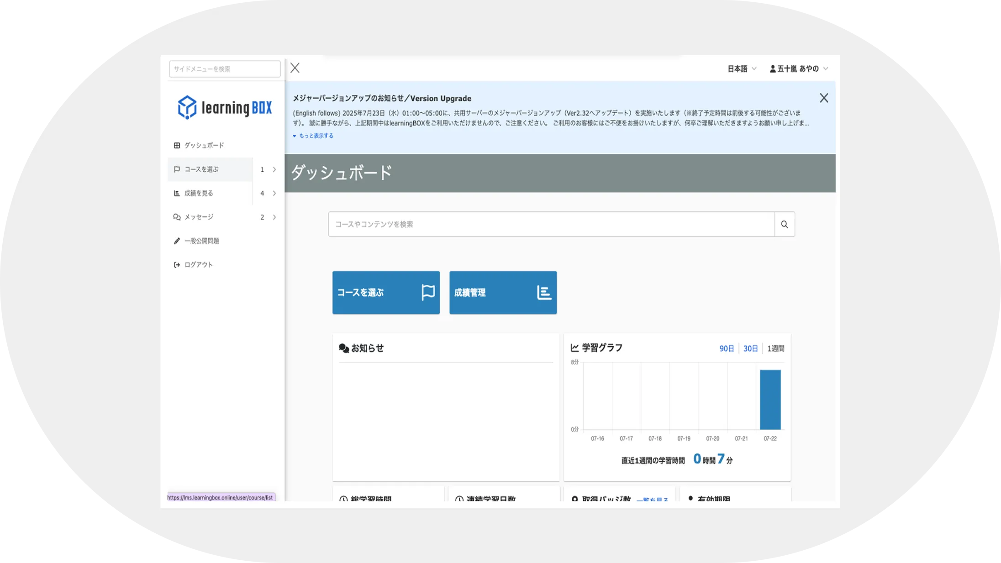Click the ログアウト logout icon
The image size is (1001, 563).
point(177,265)
